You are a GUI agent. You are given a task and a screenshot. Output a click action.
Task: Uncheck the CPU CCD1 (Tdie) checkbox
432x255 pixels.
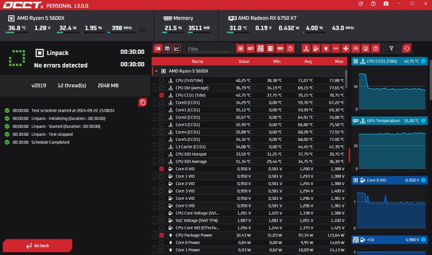click(x=162, y=95)
